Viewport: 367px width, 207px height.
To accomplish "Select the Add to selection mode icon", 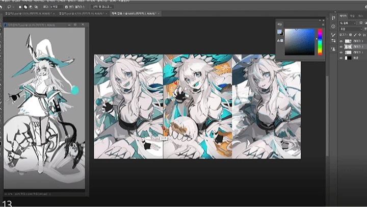I will pos(25,7).
